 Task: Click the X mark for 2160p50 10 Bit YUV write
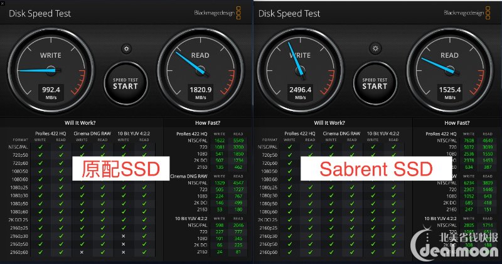[x=123, y=244]
